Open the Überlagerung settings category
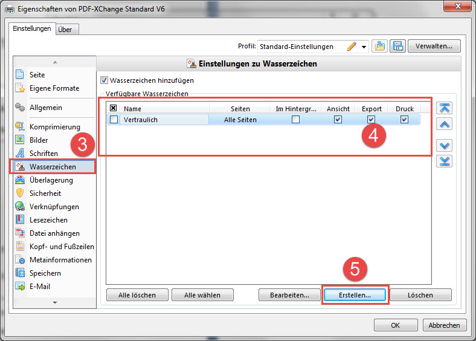 coord(55,180)
